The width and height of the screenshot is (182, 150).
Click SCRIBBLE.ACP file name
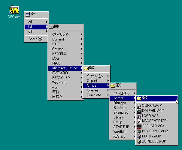tap(154, 141)
